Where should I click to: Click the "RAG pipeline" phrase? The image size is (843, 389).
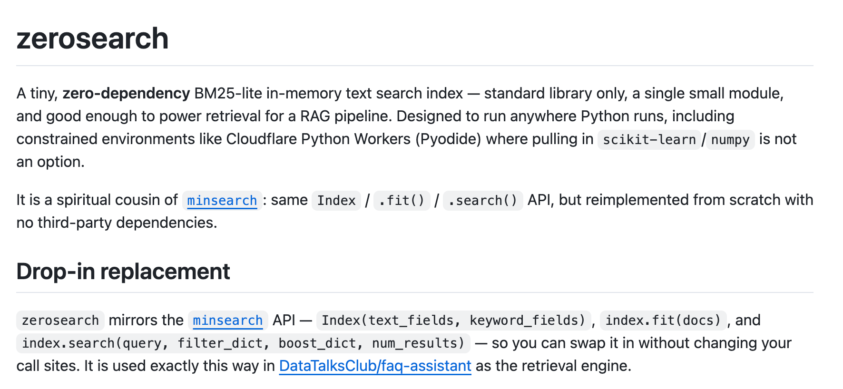pos(346,116)
